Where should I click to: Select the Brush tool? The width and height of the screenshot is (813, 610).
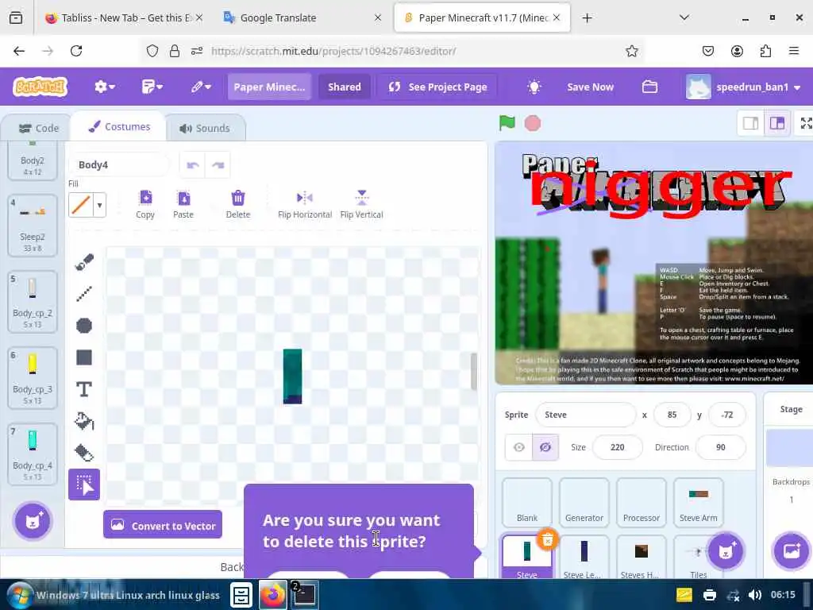pyautogui.click(x=84, y=262)
